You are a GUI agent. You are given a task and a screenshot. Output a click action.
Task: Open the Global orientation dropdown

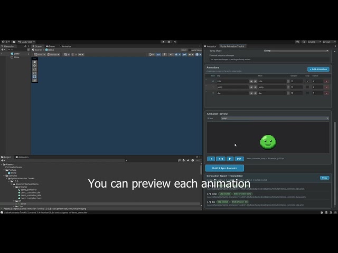(x=53, y=54)
